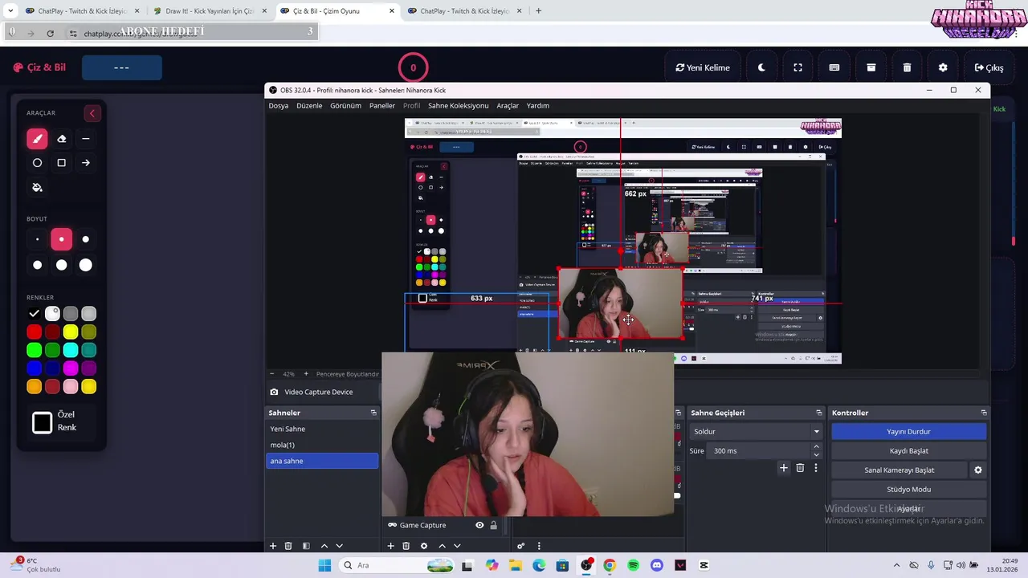Collapse the Araçlar tools panel

tap(92, 113)
